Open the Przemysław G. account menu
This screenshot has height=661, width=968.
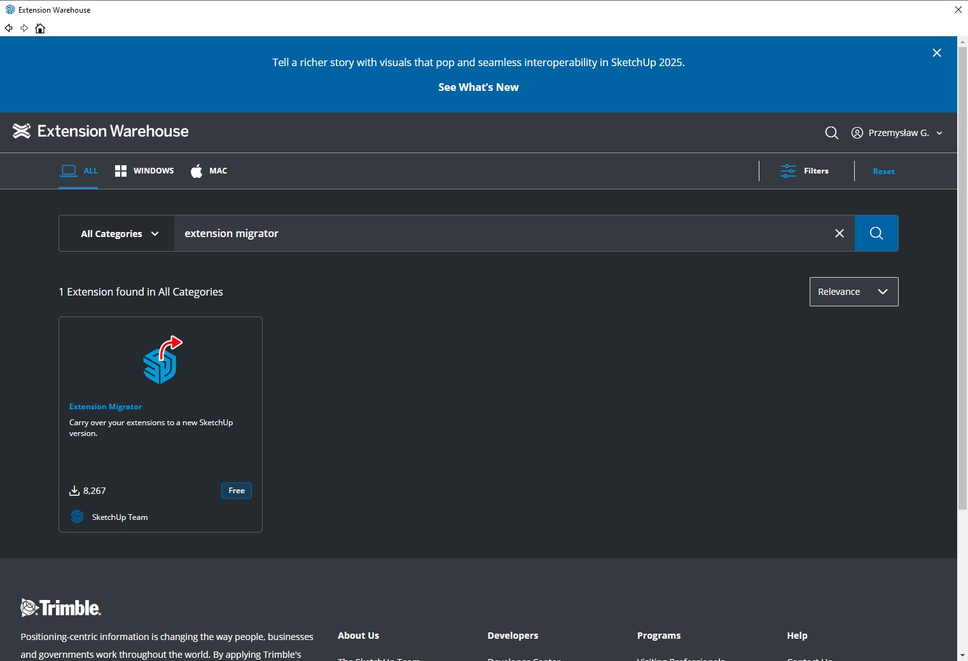point(899,133)
